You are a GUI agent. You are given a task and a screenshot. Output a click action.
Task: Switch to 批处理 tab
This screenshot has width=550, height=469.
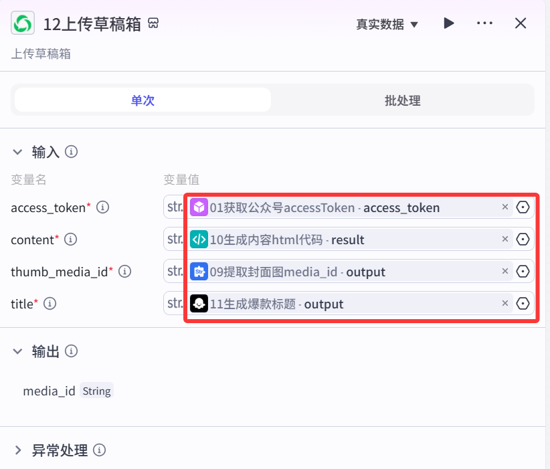coord(403,100)
